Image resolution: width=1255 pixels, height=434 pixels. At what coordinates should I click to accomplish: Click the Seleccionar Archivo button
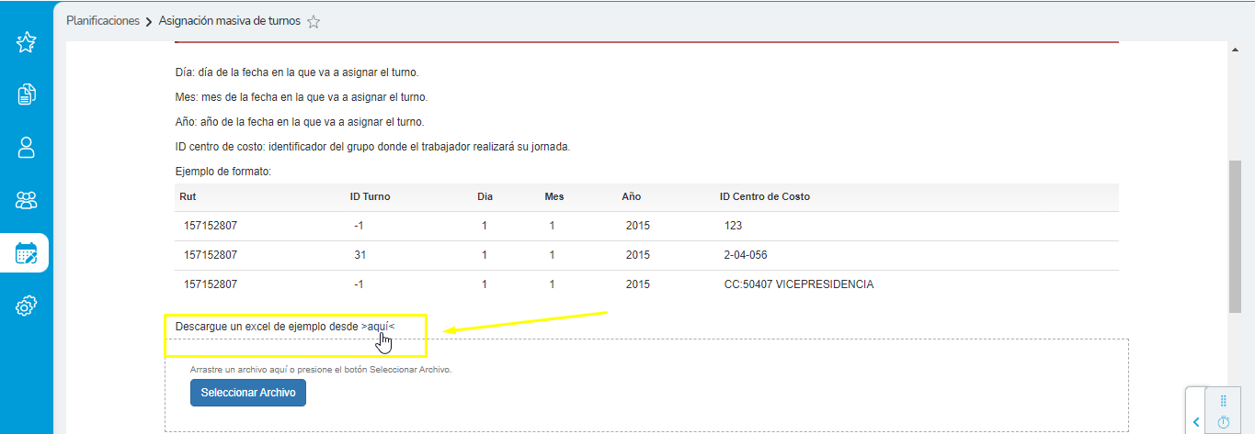(247, 393)
